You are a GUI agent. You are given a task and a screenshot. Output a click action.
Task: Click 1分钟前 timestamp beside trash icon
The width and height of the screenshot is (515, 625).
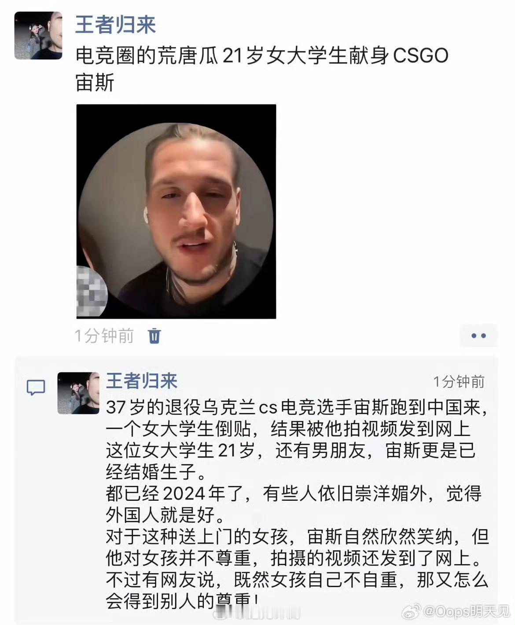click(x=104, y=336)
